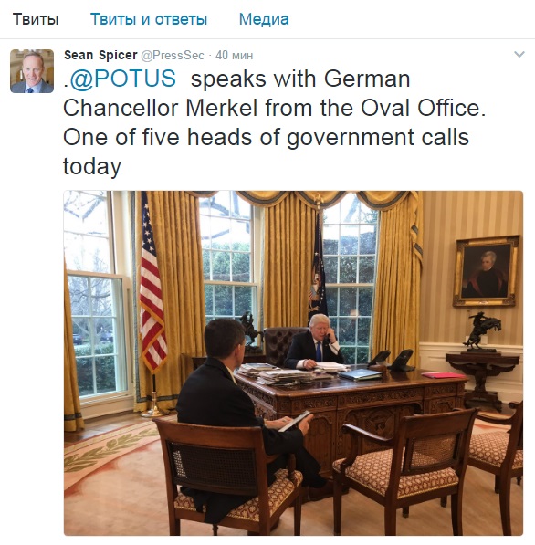
Task: Click the framed portrait painting in the photo
Action: (x=488, y=271)
